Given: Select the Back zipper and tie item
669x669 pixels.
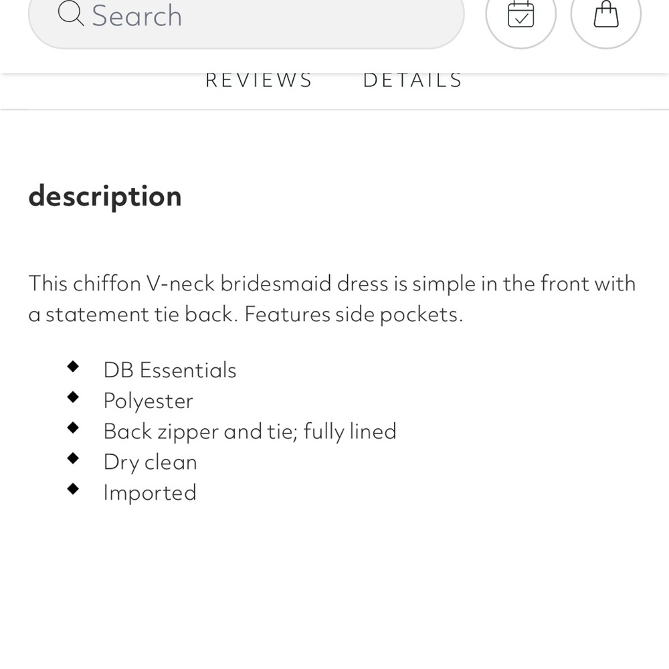Looking at the screenshot, I should pyautogui.click(x=250, y=432).
